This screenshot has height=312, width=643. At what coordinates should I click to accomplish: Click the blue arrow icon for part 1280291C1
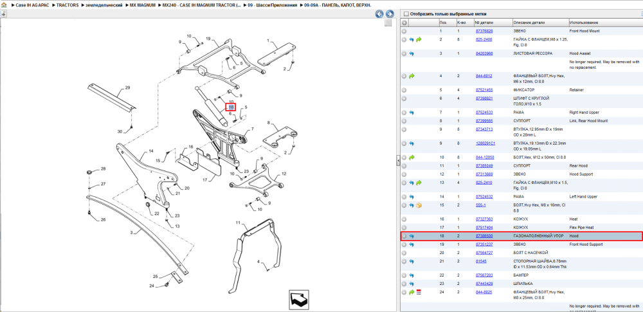412,143
